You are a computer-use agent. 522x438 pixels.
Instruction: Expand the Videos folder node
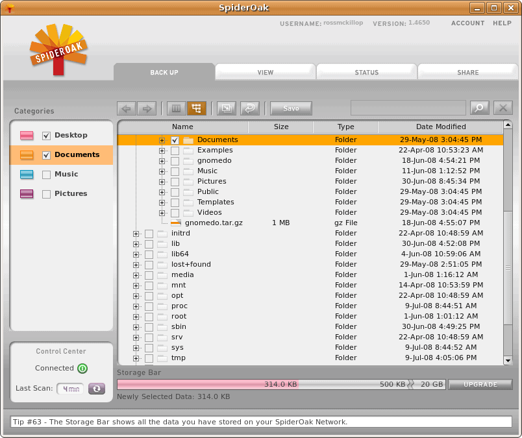162,213
